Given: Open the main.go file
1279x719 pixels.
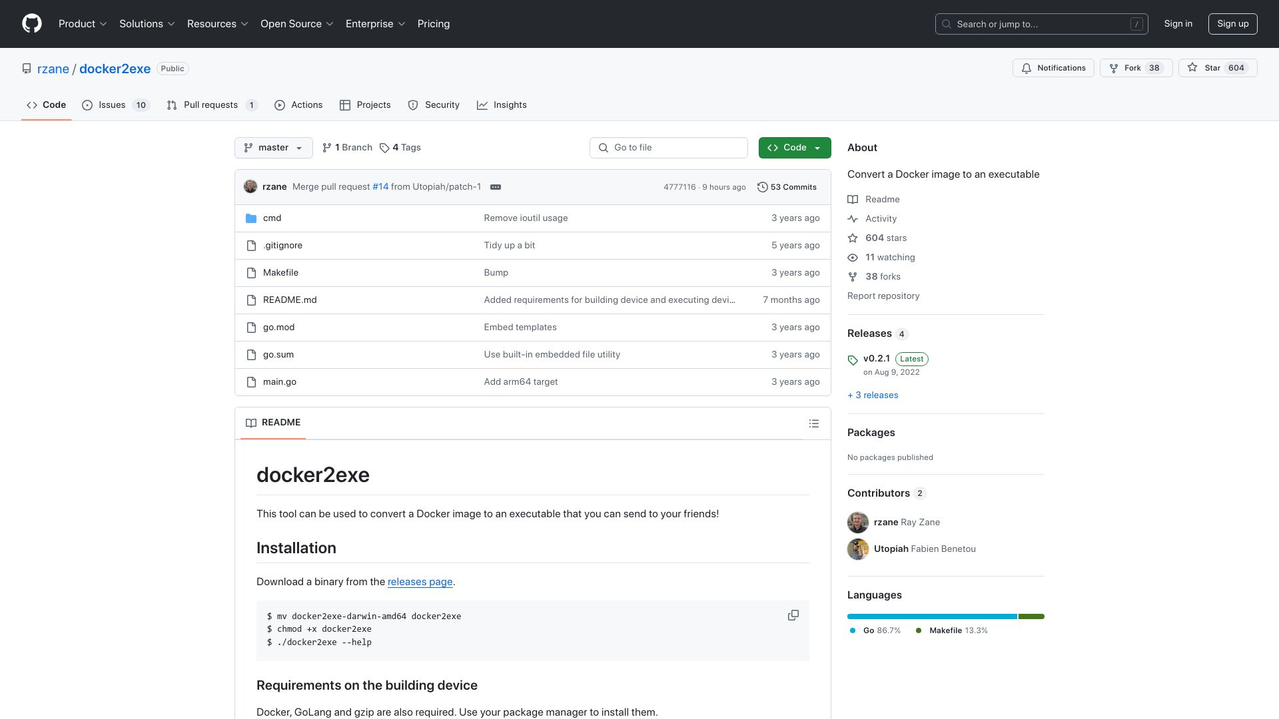Looking at the screenshot, I should click(280, 382).
